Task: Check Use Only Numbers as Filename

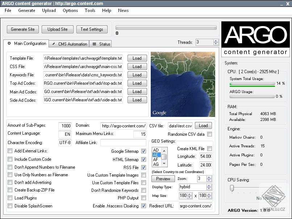Action: click(10, 175)
